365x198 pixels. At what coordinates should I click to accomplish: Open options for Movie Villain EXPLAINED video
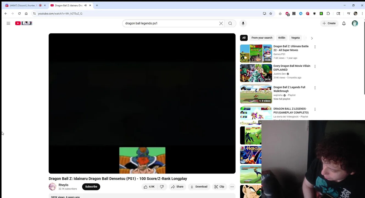pos(315,67)
